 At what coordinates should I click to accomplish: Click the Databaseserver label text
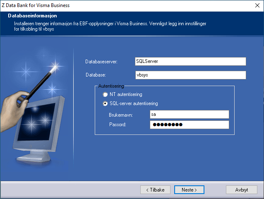[101, 62]
